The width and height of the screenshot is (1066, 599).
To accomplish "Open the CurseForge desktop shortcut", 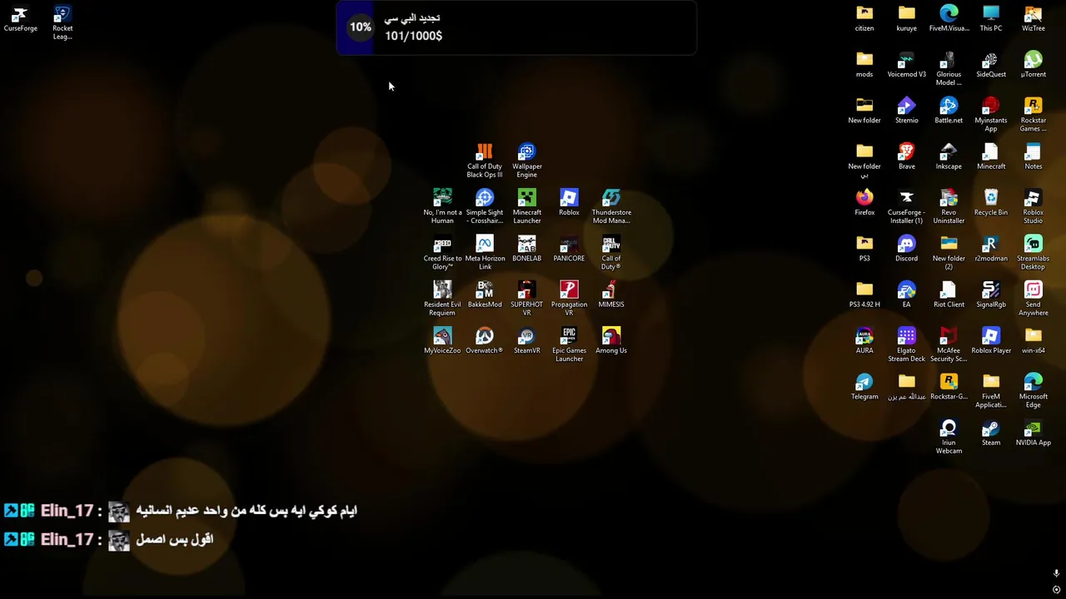I will 20,14.
